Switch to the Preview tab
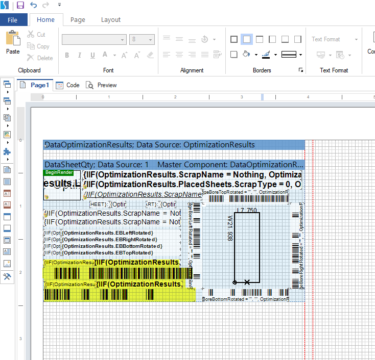This screenshot has height=360, width=375. (x=101, y=85)
